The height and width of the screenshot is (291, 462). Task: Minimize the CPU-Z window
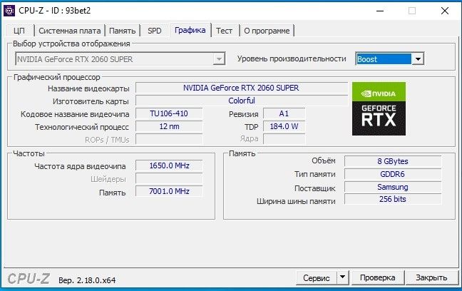tap(380, 11)
